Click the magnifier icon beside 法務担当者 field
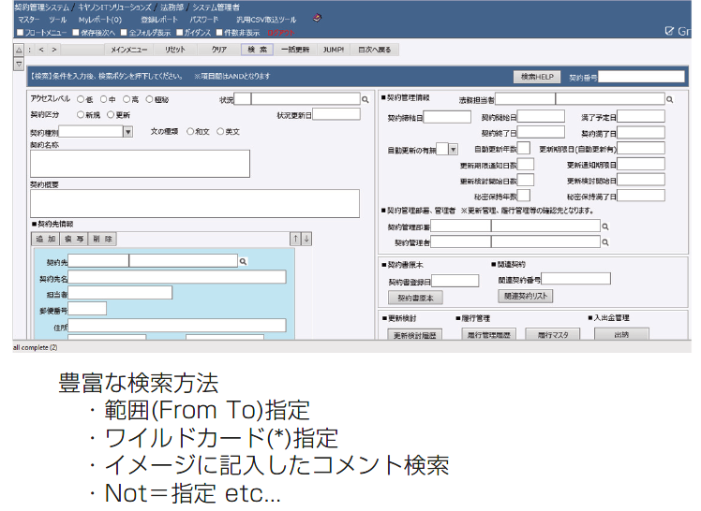Screen dimensions: 701x511 click(670, 99)
